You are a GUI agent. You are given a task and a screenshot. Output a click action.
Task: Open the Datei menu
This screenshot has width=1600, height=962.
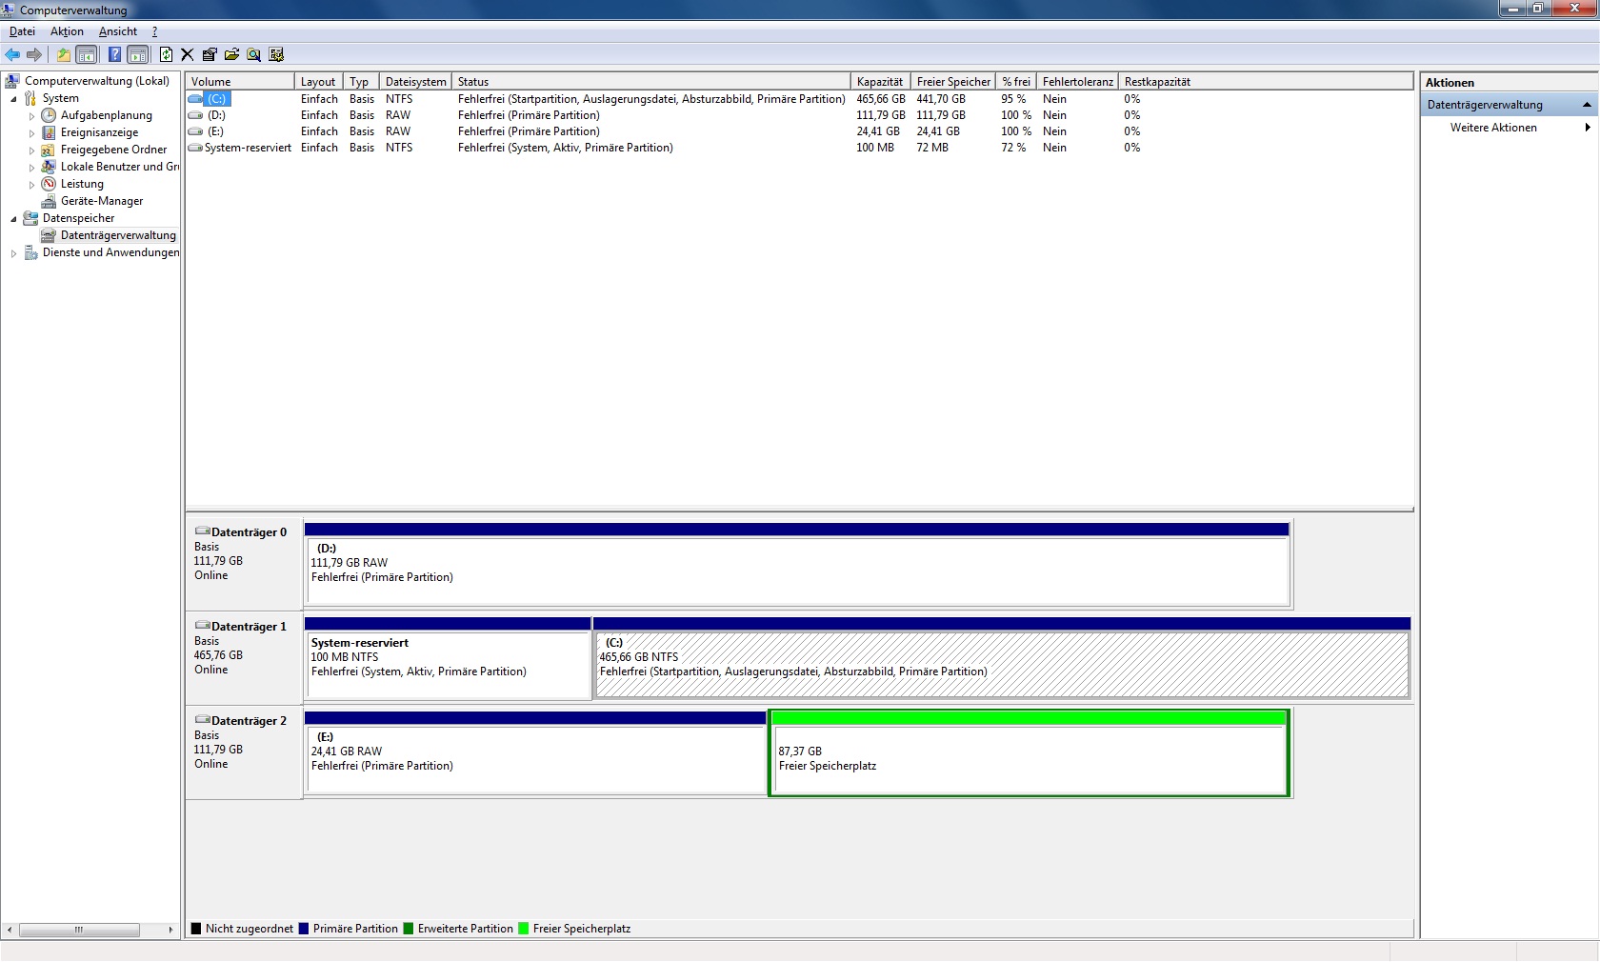[22, 31]
